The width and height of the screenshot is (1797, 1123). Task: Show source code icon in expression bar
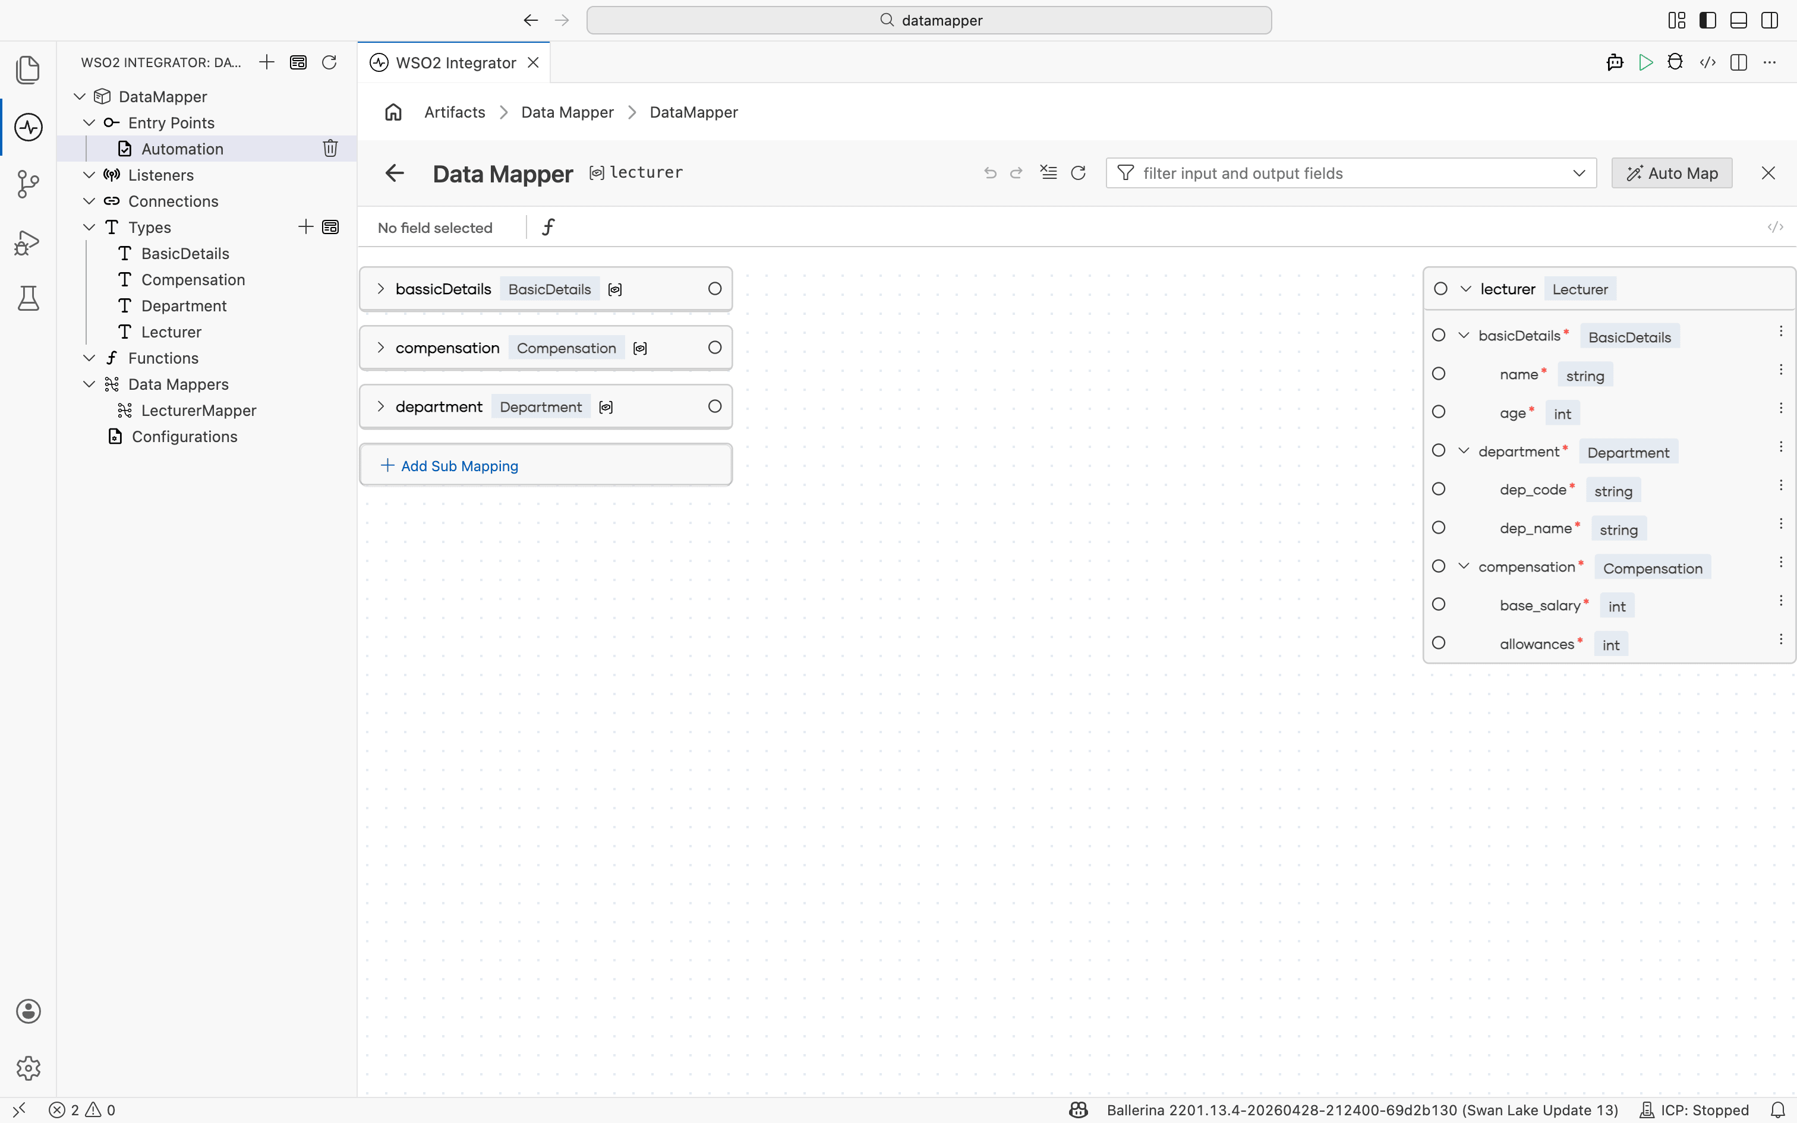click(x=1775, y=226)
